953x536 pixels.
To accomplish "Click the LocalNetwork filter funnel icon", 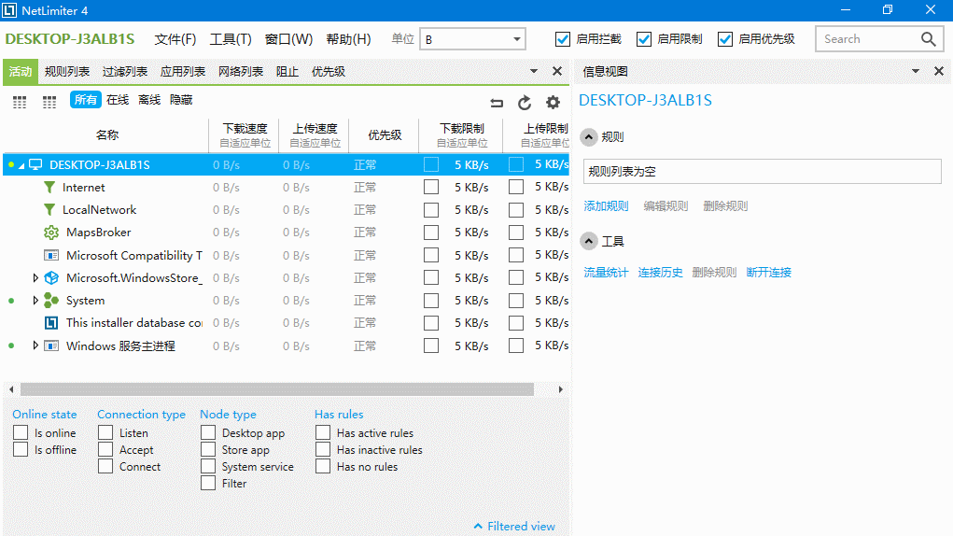I will (49, 210).
